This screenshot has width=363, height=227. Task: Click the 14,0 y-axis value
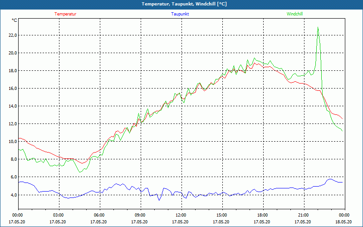[13, 106]
